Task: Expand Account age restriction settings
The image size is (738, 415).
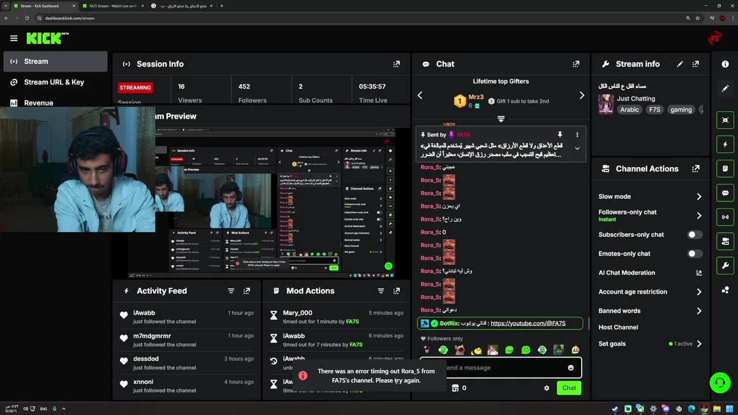Action: (699, 292)
